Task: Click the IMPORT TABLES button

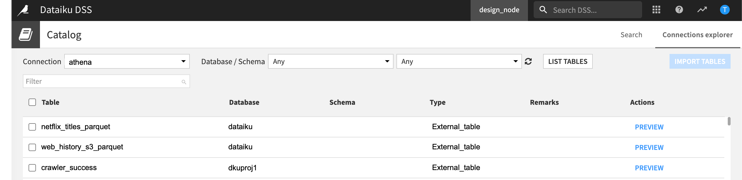Action: [x=700, y=61]
